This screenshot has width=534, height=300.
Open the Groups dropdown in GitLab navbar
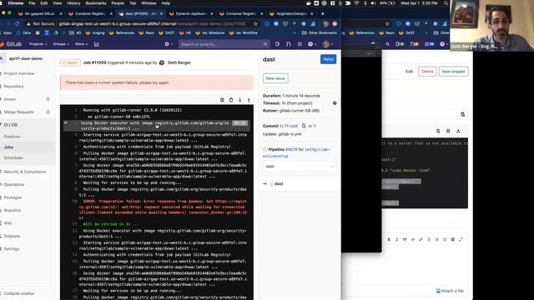point(61,44)
